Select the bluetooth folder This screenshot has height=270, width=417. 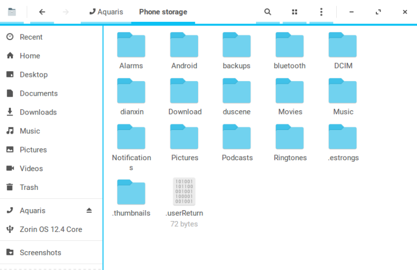(290, 50)
